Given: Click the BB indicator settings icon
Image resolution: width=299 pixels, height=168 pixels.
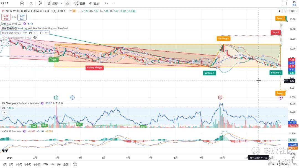Looking at the screenshot, I should click(30, 33).
